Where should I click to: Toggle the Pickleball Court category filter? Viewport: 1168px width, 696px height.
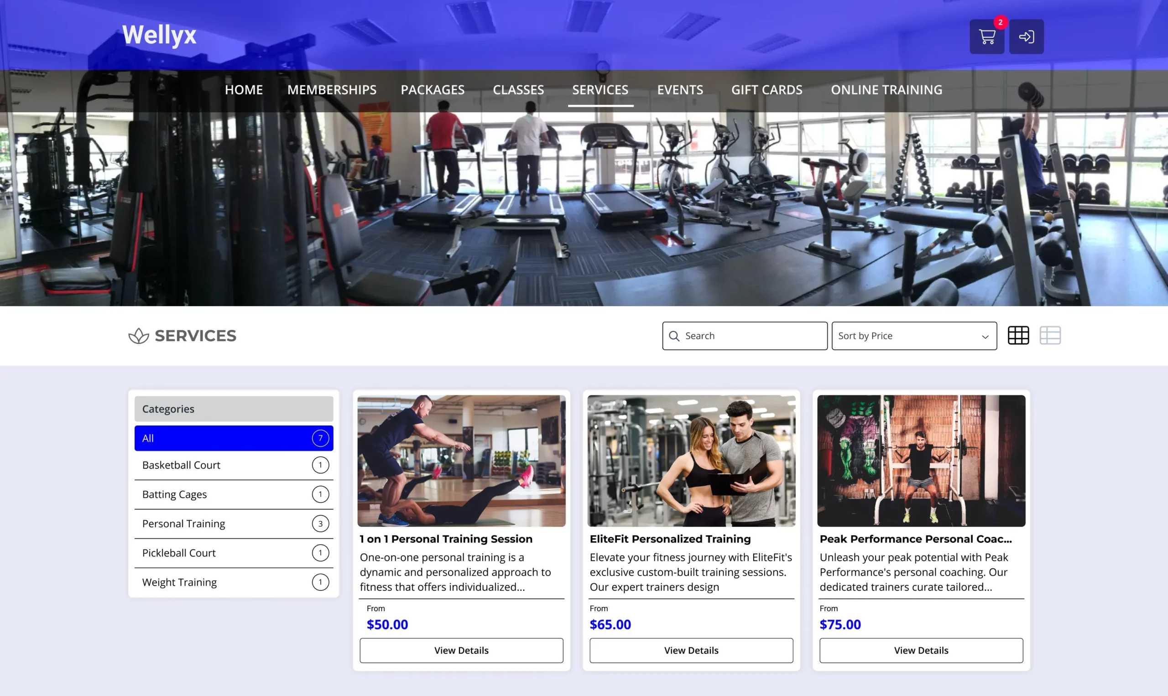235,552
